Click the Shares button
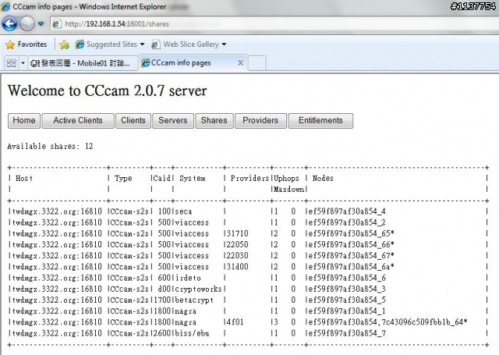 click(214, 121)
